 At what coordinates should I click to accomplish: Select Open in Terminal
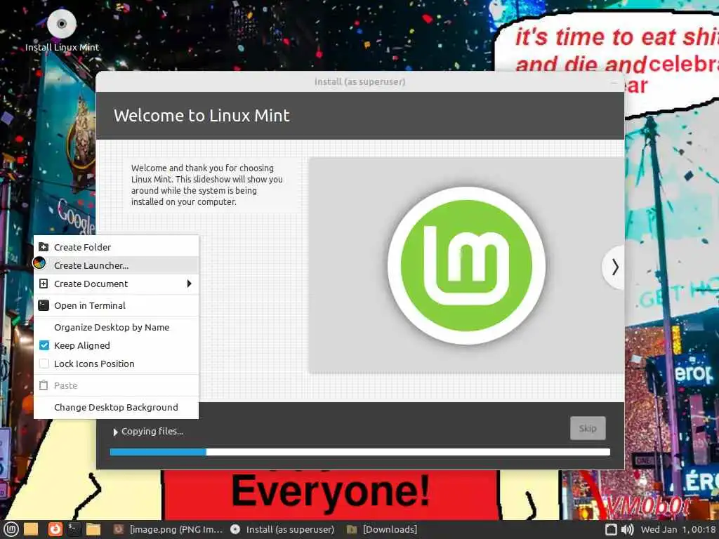[116, 305]
